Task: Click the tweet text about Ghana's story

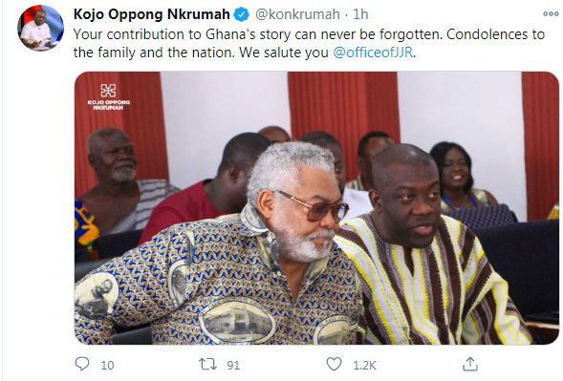Action: pyautogui.click(x=309, y=43)
